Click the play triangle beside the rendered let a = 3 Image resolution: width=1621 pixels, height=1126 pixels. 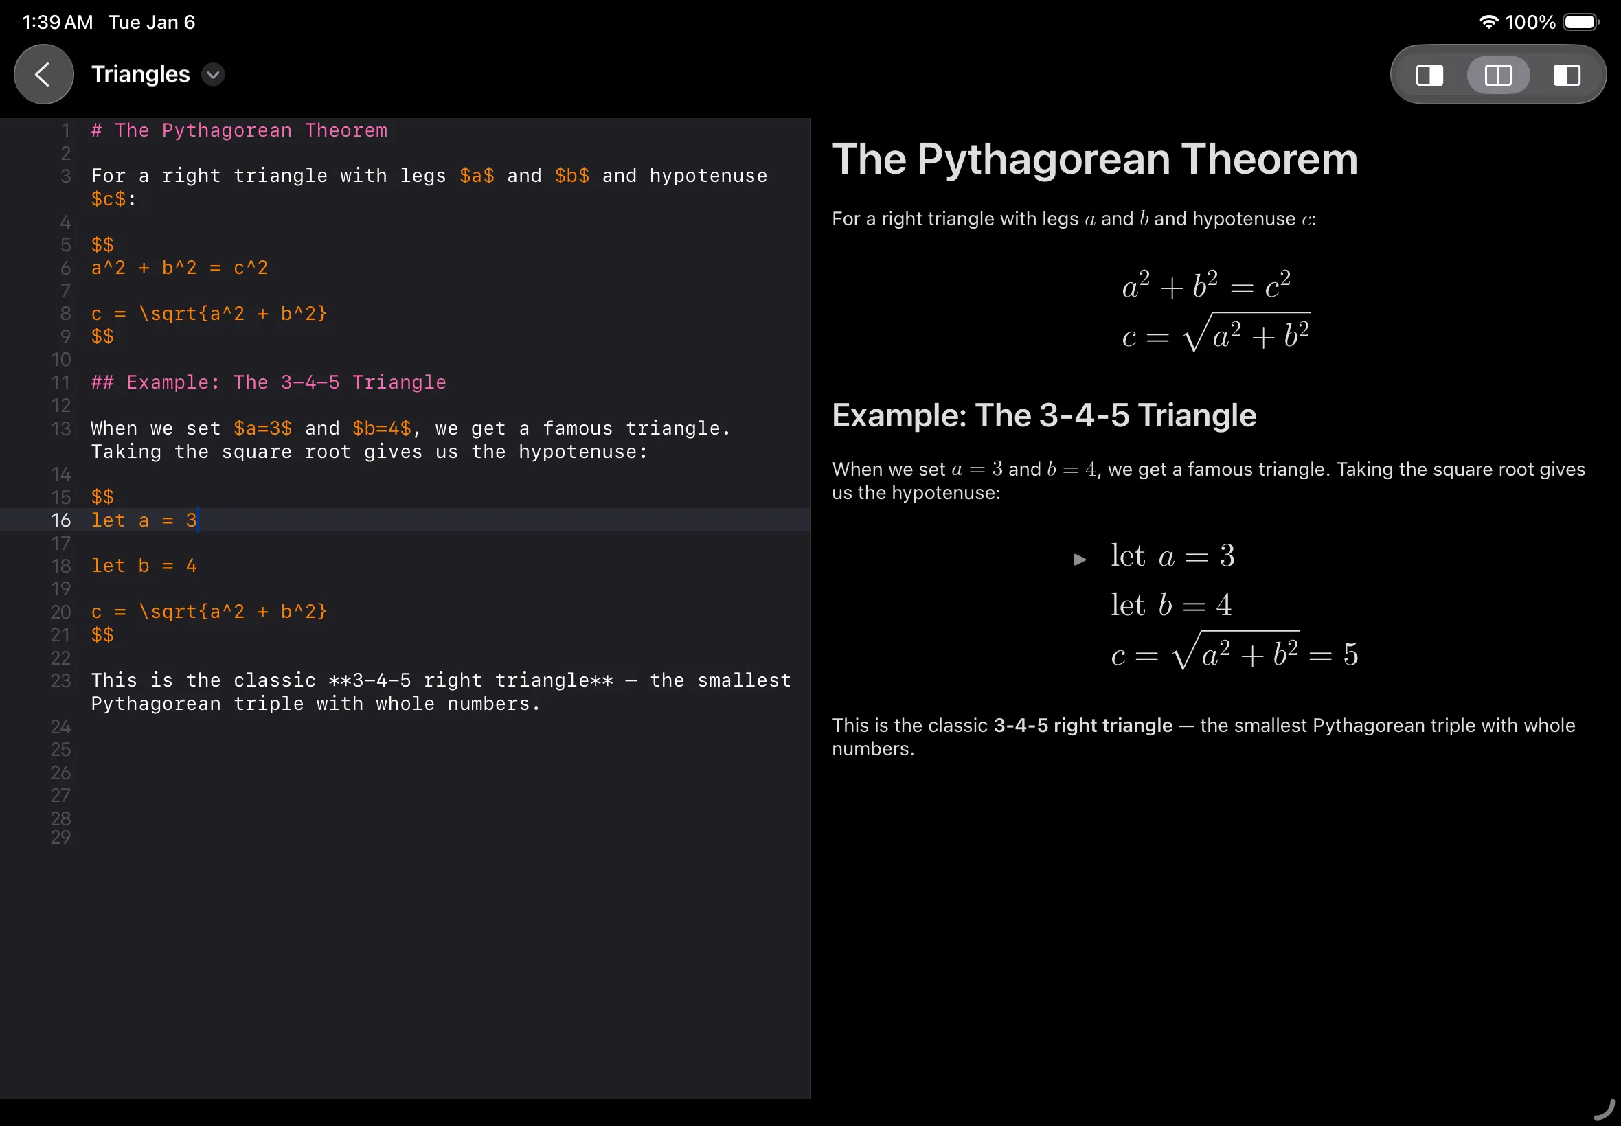coord(1080,558)
